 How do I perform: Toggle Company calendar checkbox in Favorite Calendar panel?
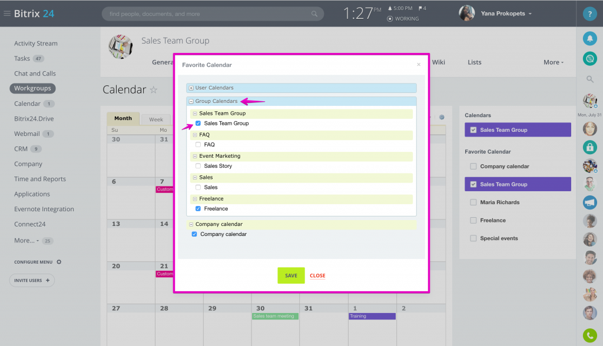(473, 167)
